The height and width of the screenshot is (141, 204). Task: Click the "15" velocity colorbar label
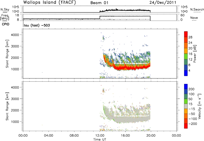[x=190, y=104]
